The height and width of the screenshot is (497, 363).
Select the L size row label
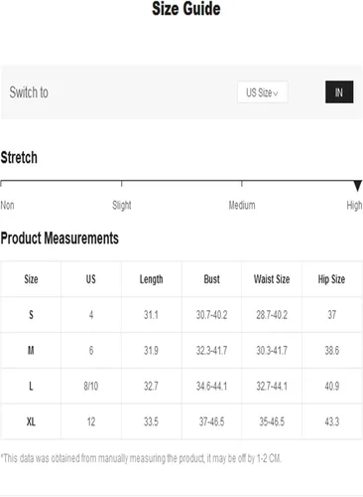click(x=31, y=386)
